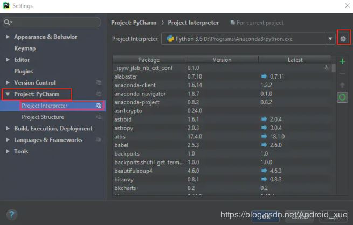
Task: Click the package list scrollbar thumb
Action: pos(334,68)
